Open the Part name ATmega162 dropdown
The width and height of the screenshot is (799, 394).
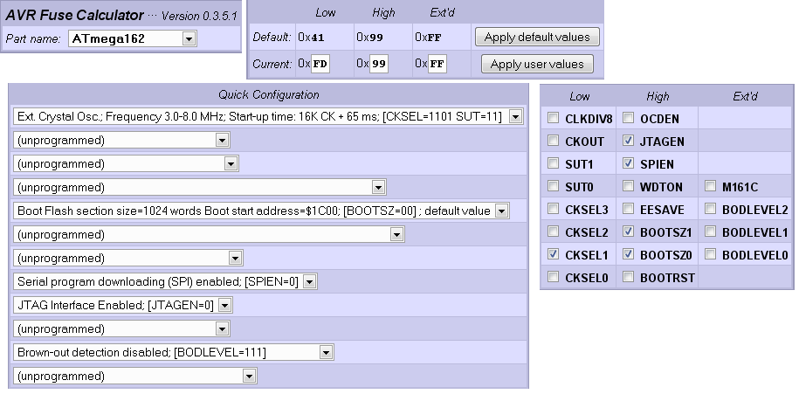(133, 38)
